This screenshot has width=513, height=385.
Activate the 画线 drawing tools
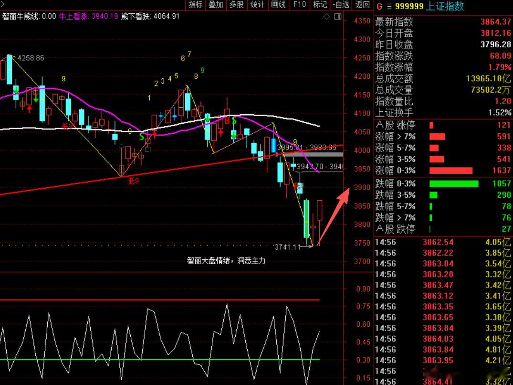[278, 5]
